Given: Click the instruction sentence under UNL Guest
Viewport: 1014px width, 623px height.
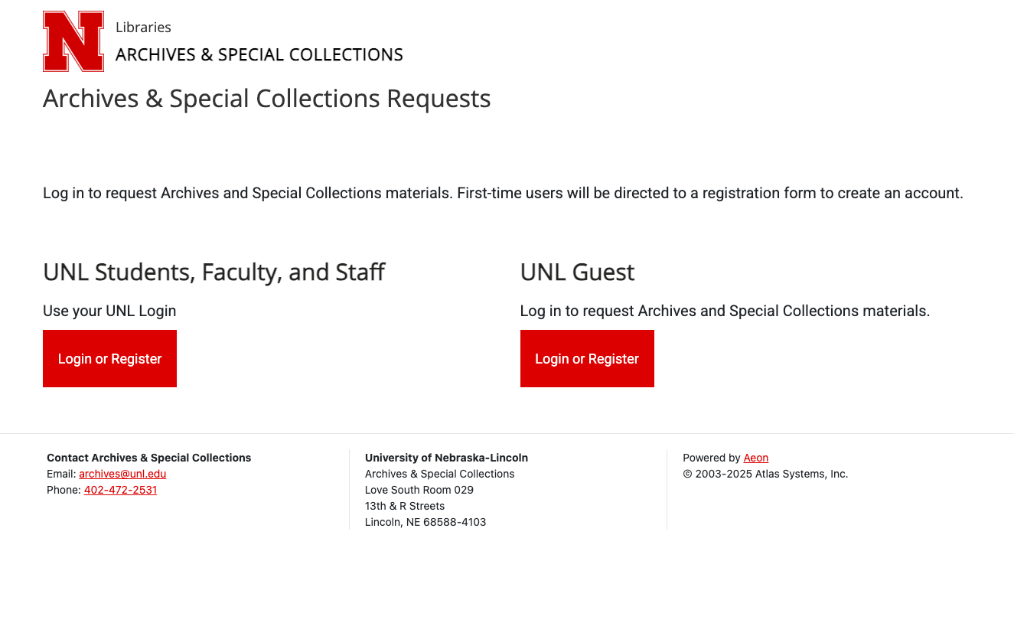Looking at the screenshot, I should tap(725, 311).
